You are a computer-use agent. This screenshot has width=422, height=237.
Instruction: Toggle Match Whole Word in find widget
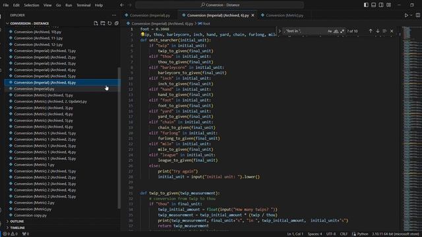(336, 31)
